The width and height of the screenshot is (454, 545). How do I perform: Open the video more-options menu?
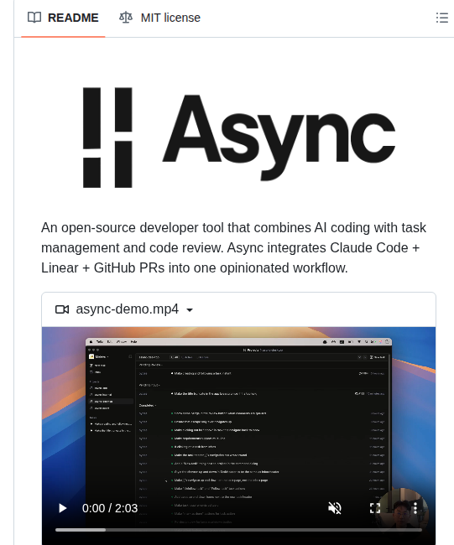415,508
